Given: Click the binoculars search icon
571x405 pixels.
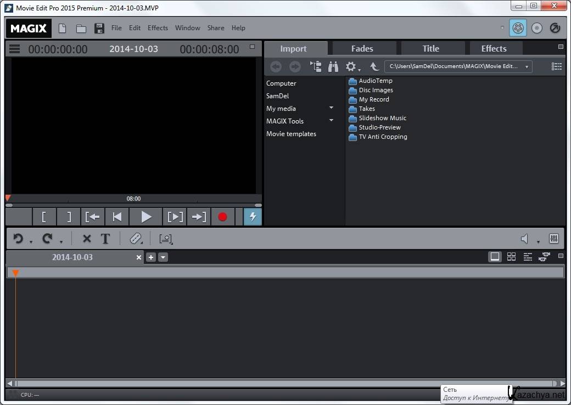Looking at the screenshot, I should pyautogui.click(x=333, y=66).
